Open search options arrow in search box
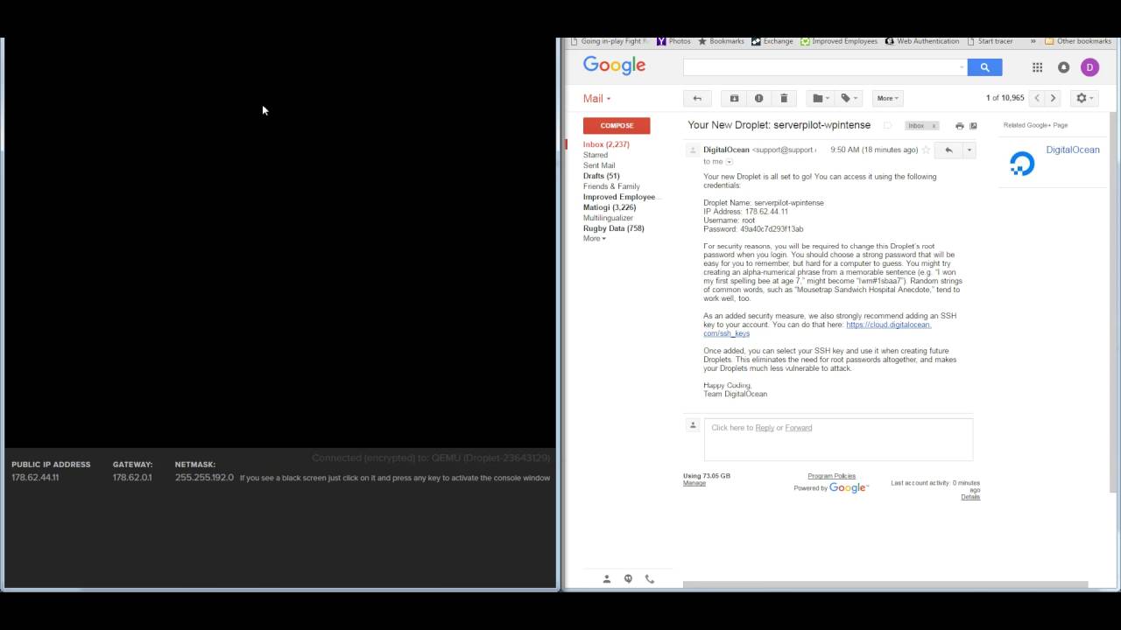 coord(962,67)
